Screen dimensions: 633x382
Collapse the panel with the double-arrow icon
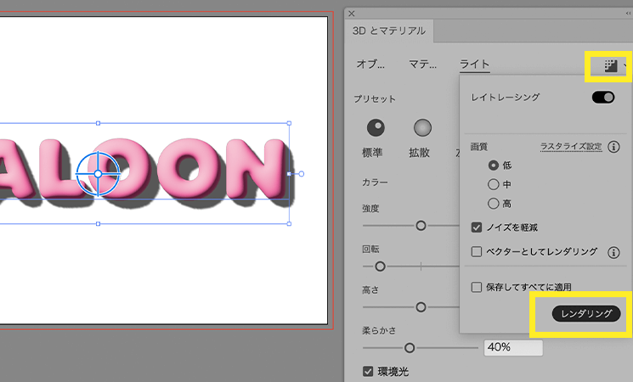click(628, 14)
